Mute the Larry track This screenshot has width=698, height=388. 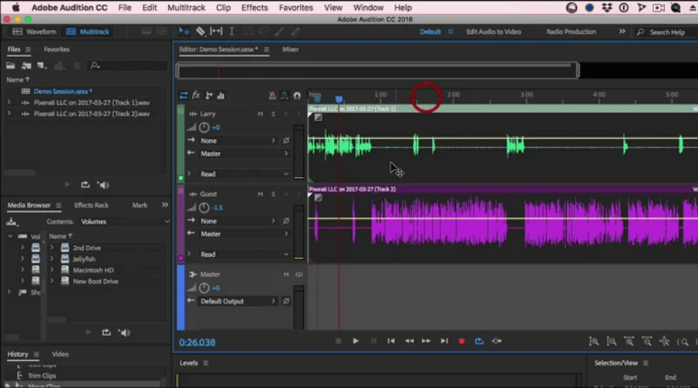pos(260,114)
